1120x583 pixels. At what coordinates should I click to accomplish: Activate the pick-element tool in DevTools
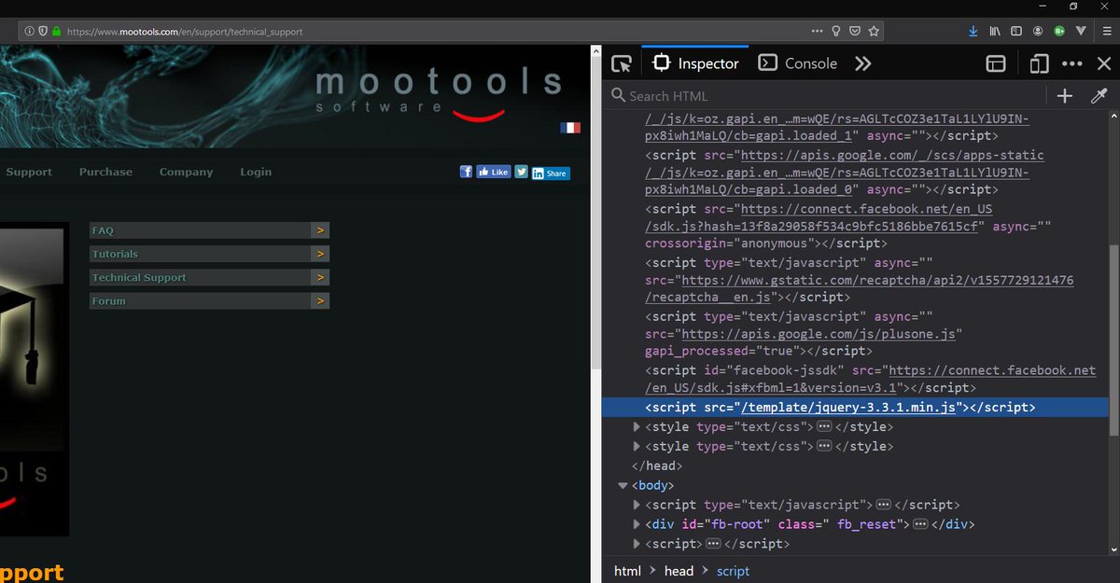point(620,62)
